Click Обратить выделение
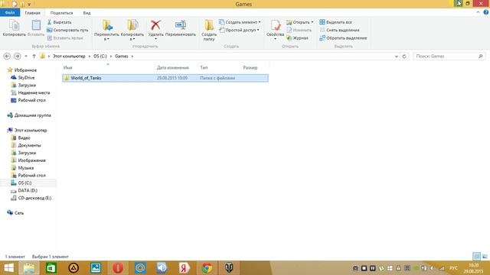 pyautogui.click(x=343, y=37)
